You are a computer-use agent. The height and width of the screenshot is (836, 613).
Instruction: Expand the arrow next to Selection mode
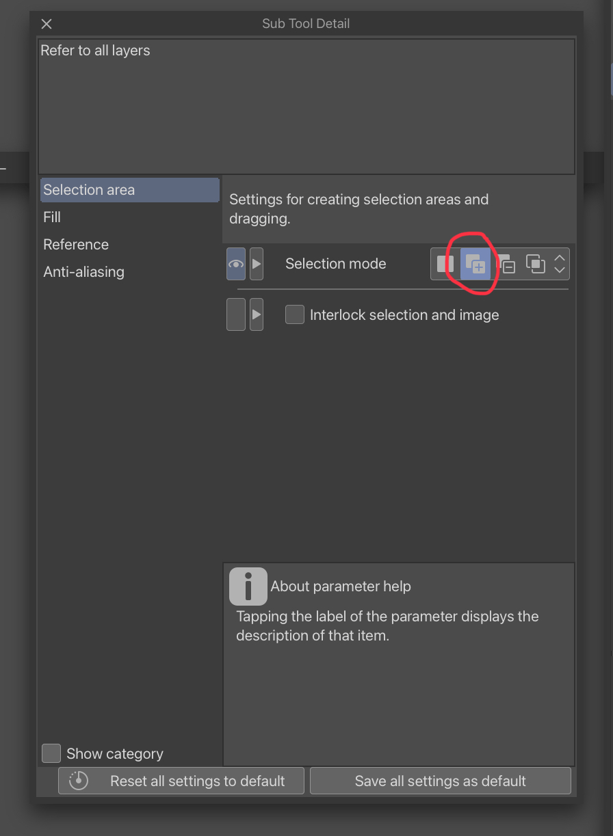[x=255, y=264]
